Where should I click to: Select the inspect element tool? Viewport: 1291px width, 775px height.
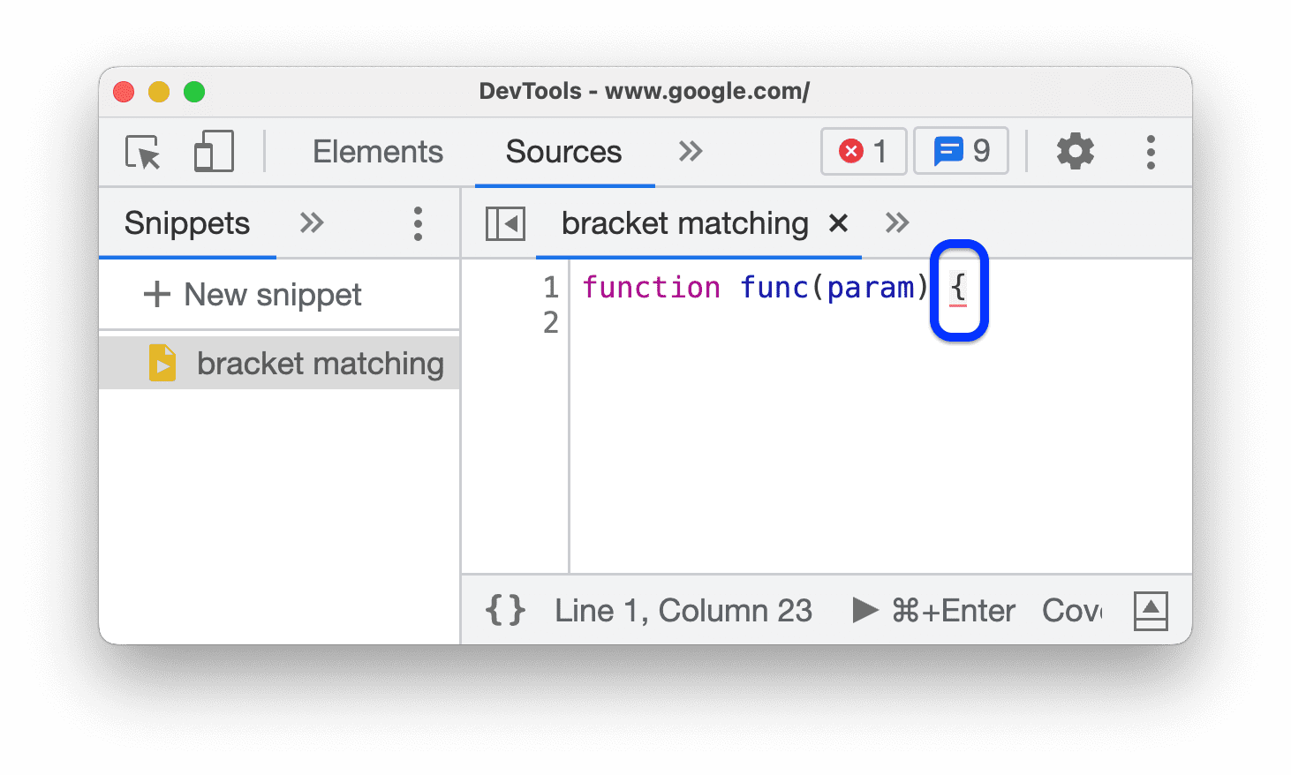[x=144, y=152]
